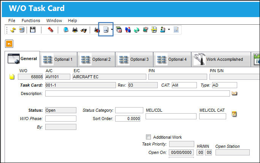260x163 pixels.
Task: Click the yellow cross-section page icon
Action: click(154, 30)
